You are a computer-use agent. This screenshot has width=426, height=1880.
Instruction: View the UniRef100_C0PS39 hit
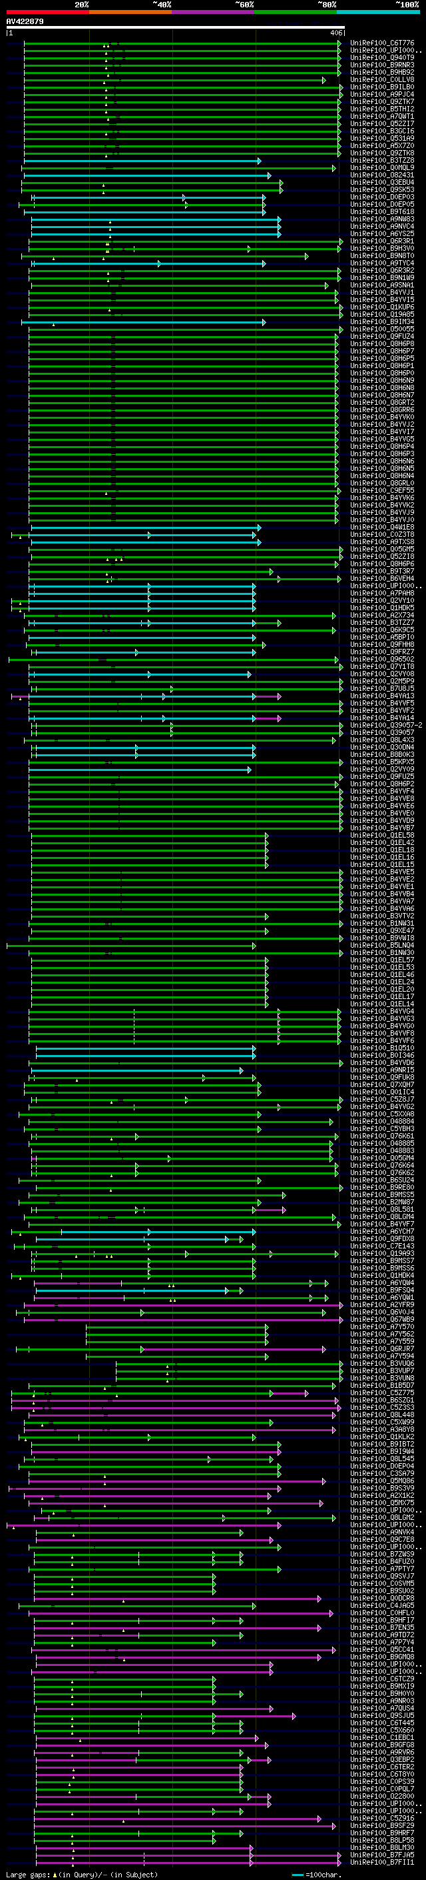382,1781
